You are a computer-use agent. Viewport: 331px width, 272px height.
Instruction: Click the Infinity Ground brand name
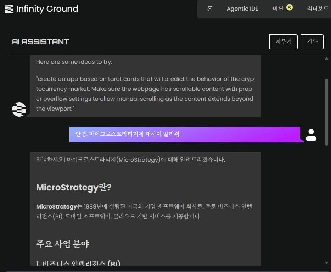point(47,9)
